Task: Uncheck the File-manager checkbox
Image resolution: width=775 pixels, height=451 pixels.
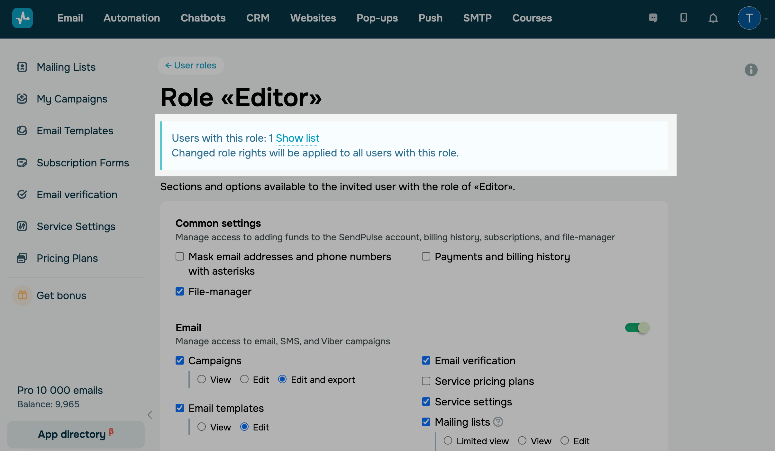Action: (180, 291)
